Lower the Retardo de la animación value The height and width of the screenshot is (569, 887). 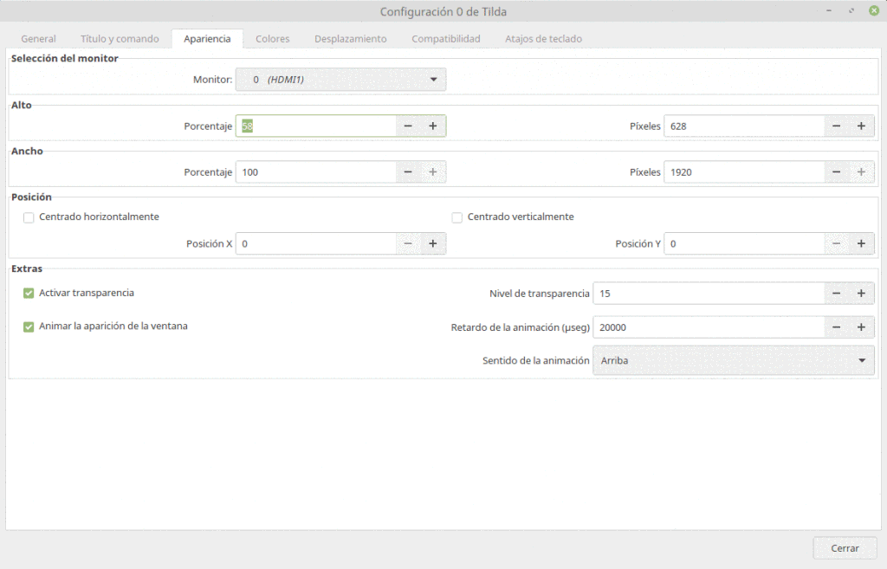pyautogui.click(x=836, y=327)
